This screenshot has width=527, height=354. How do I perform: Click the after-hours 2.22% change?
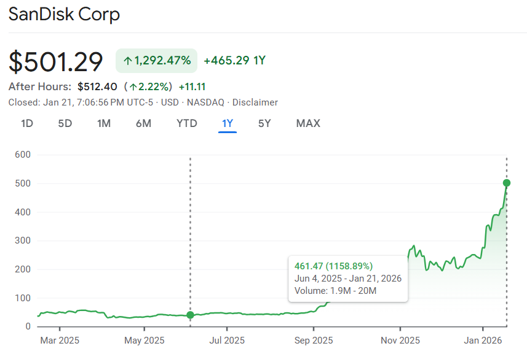click(x=148, y=87)
